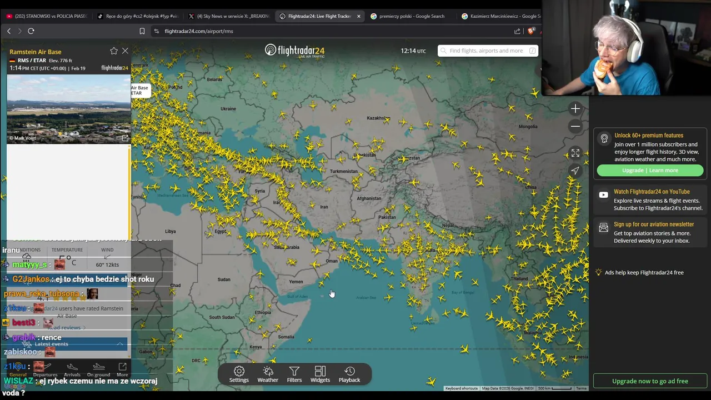Close the Flightradar24 browser tab
Screen dimensions: 711x400
click(358, 16)
